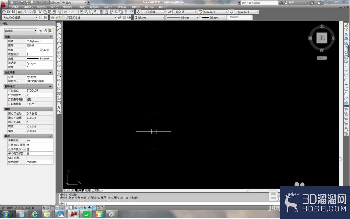Toggle Dynamic UCS in the status bar
350x219 pixels.
click(80, 207)
